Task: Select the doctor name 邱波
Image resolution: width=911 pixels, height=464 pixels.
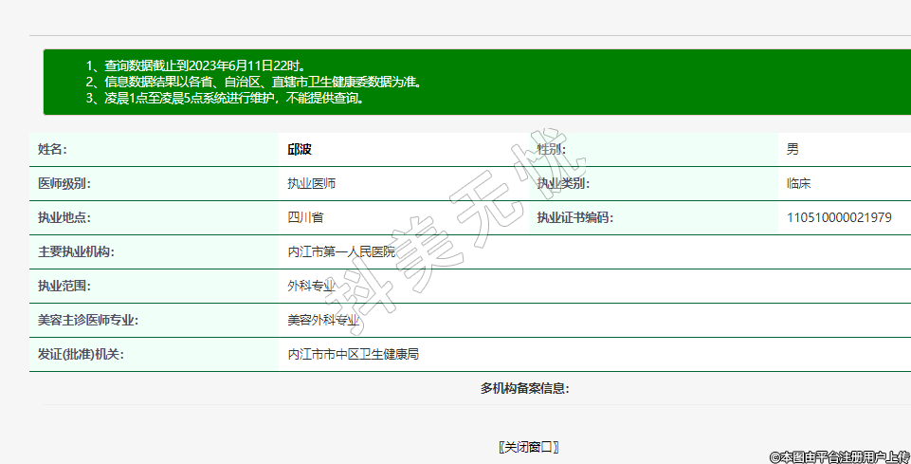Action: pos(300,150)
